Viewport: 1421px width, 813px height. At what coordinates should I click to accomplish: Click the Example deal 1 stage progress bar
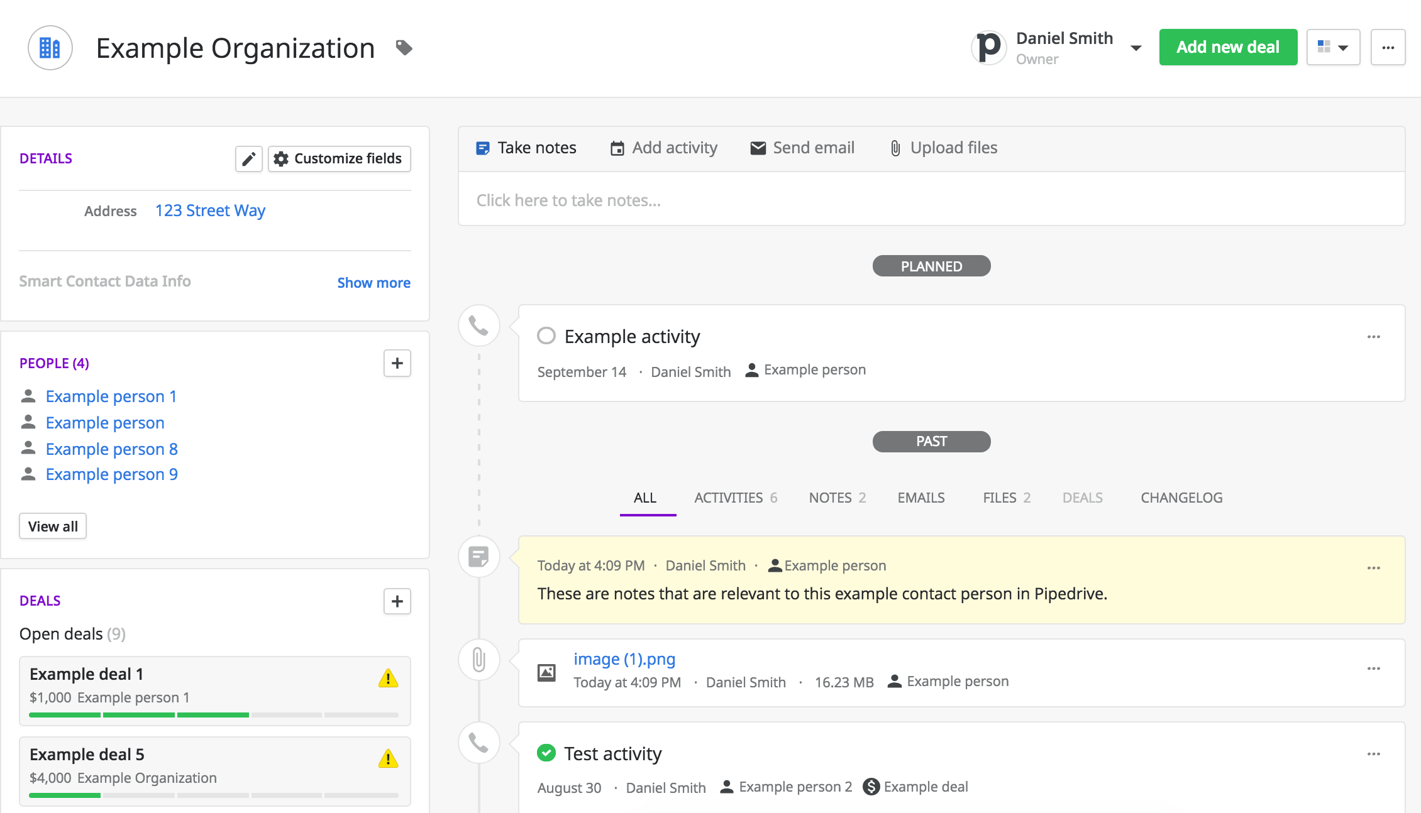[x=214, y=715]
